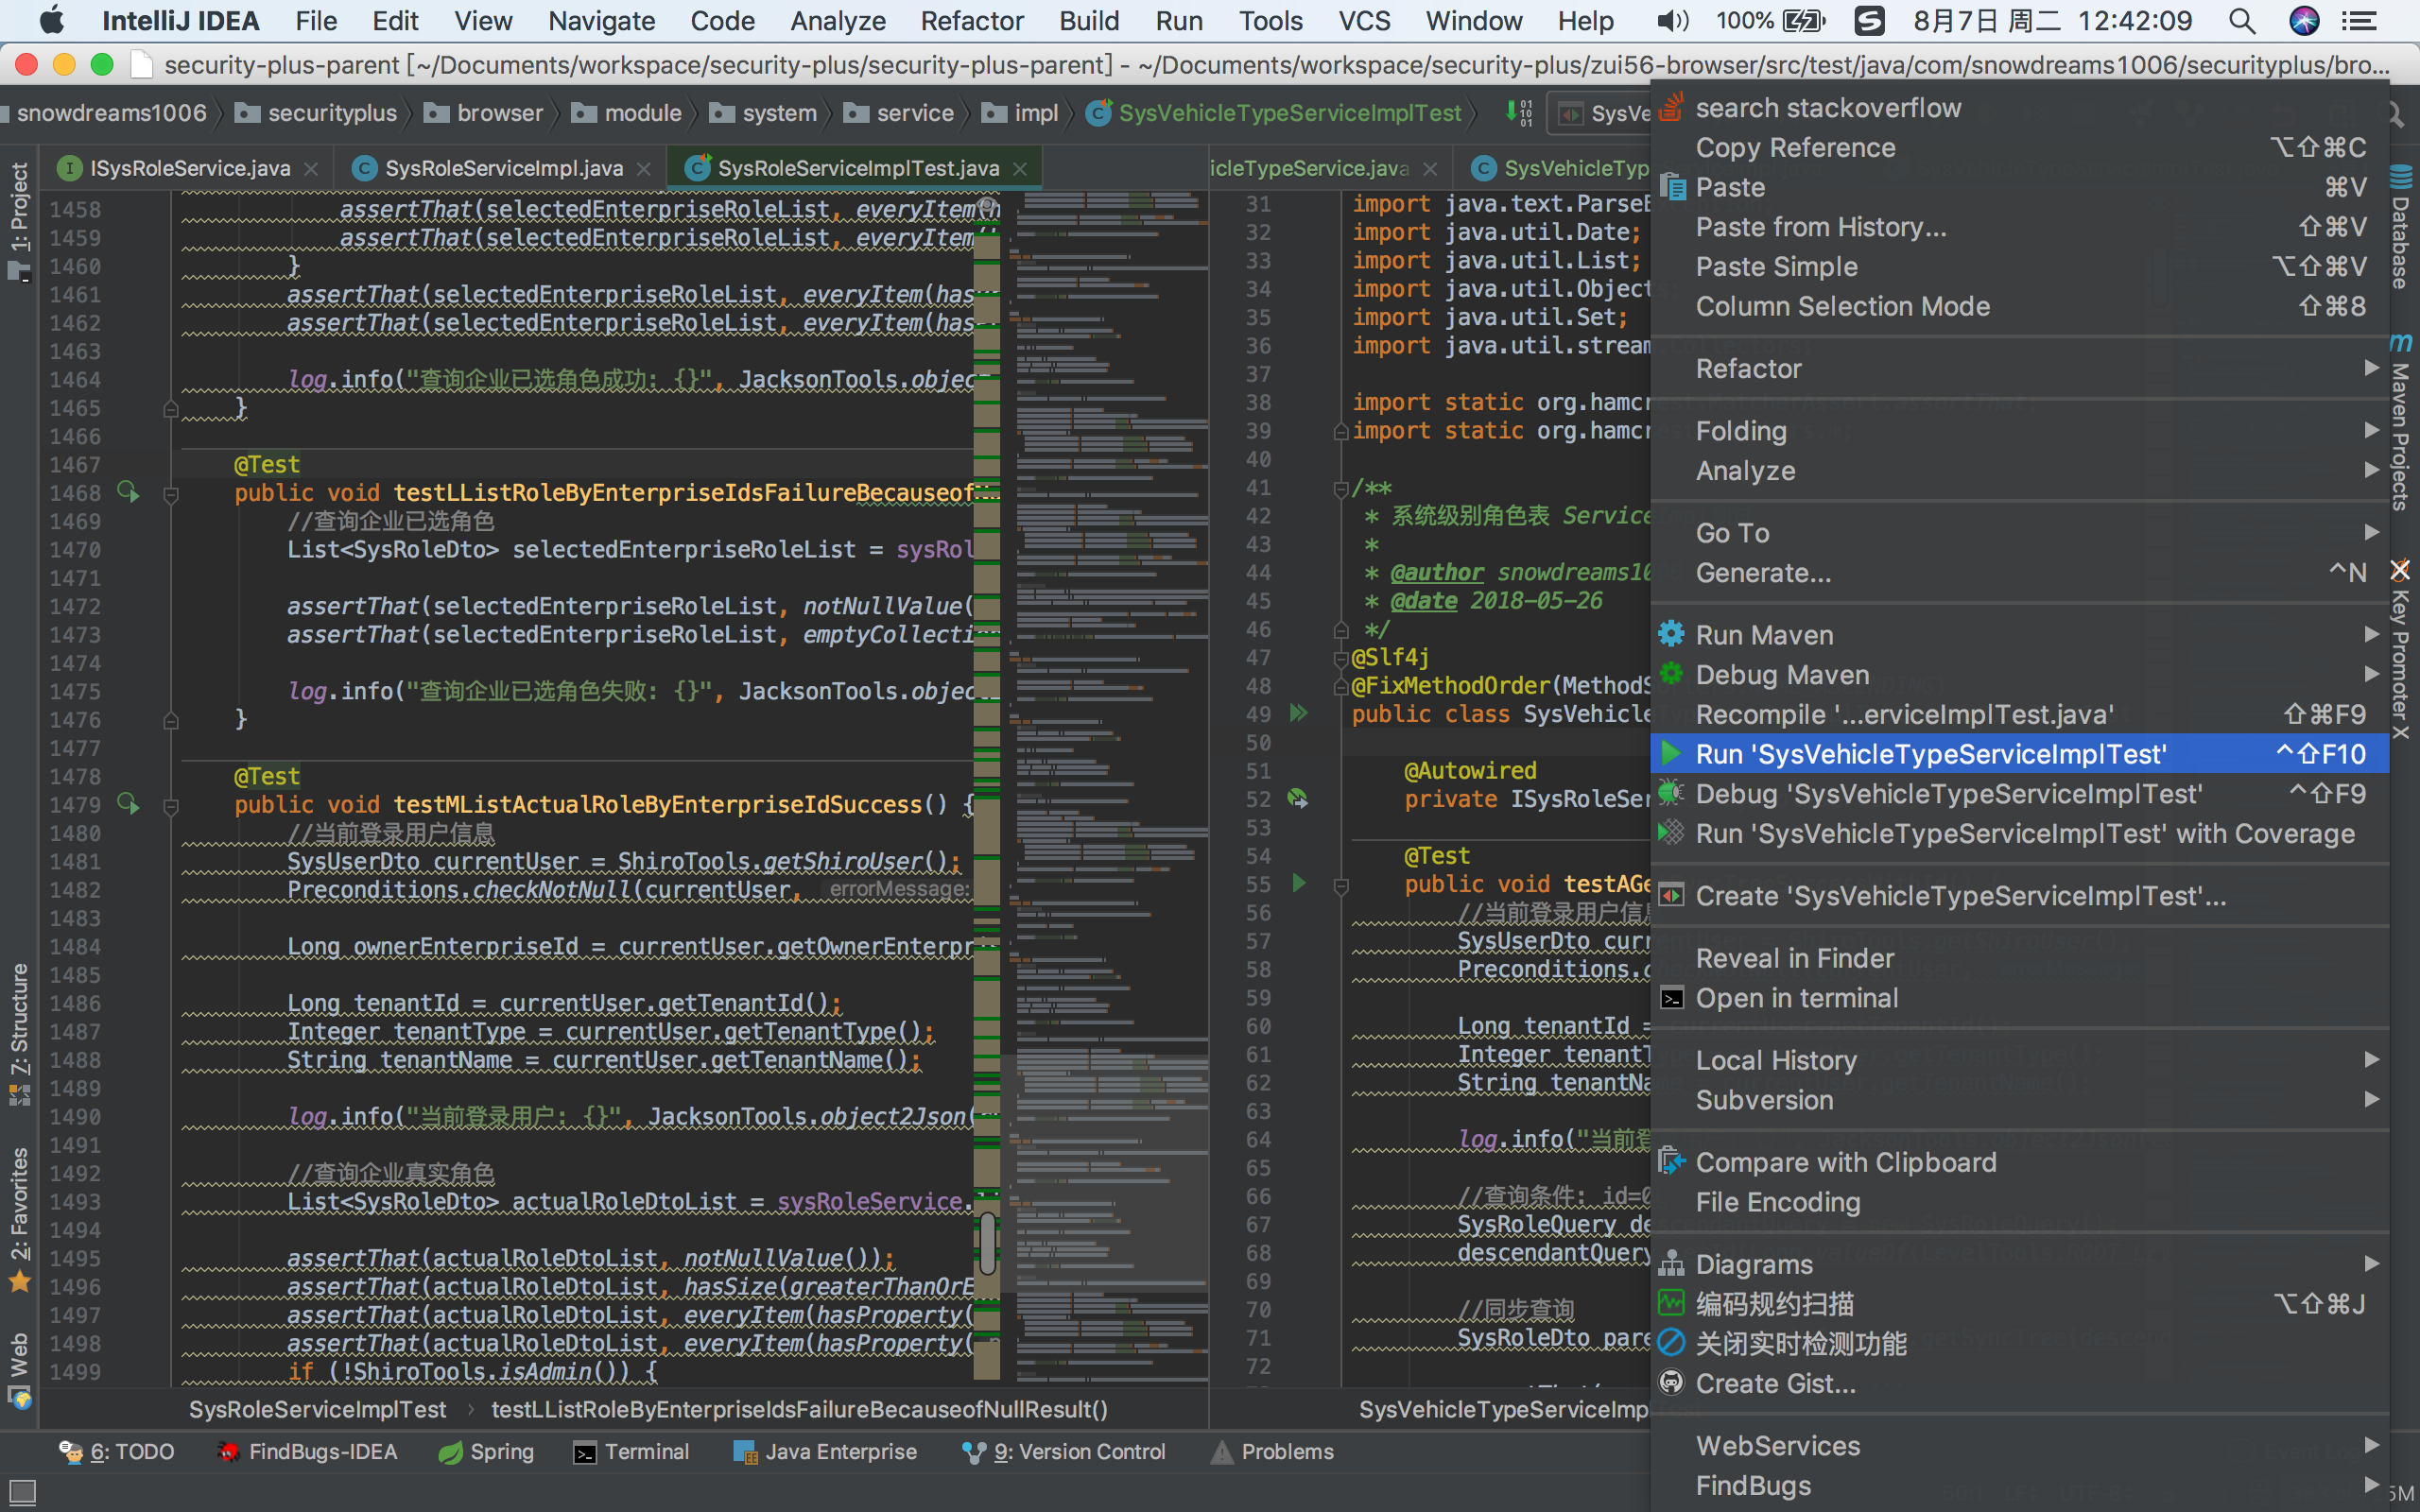2420x1512 pixels.
Task: Expand the Folding submenu
Action: pyautogui.click(x=2020, y=430)
